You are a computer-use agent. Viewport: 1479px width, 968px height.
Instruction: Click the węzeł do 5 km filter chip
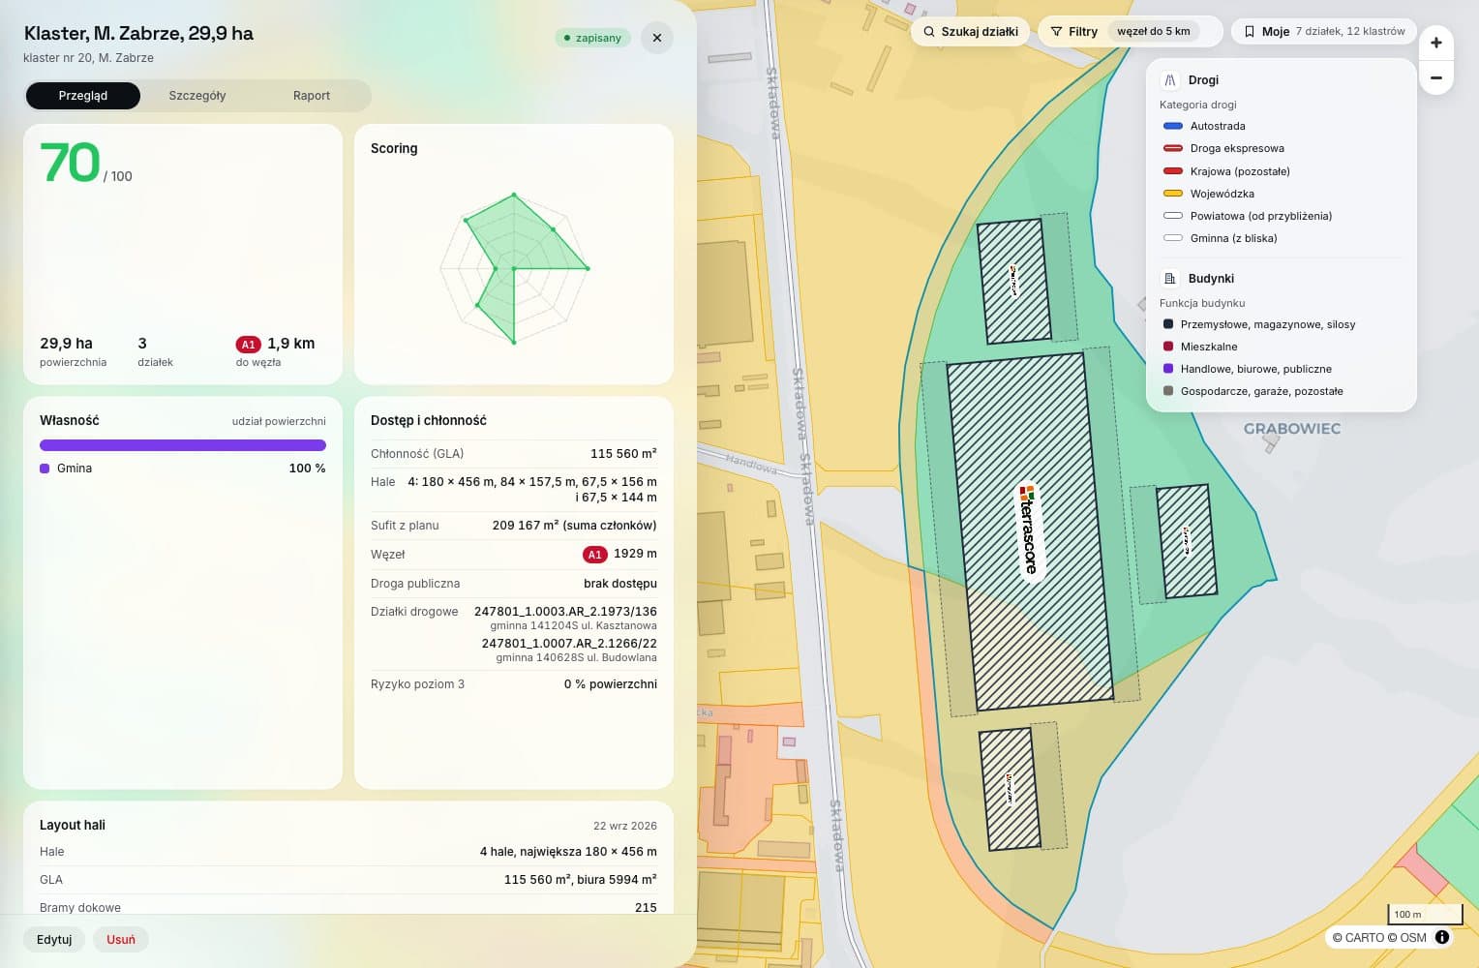(x=1154, y=32)
